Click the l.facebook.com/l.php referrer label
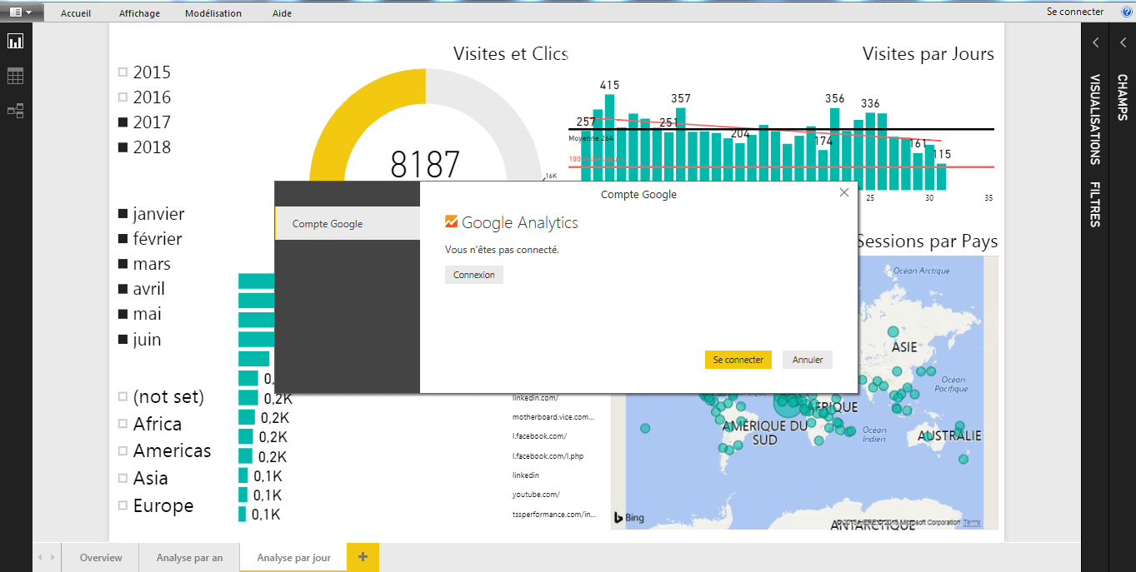 (547, 456)
